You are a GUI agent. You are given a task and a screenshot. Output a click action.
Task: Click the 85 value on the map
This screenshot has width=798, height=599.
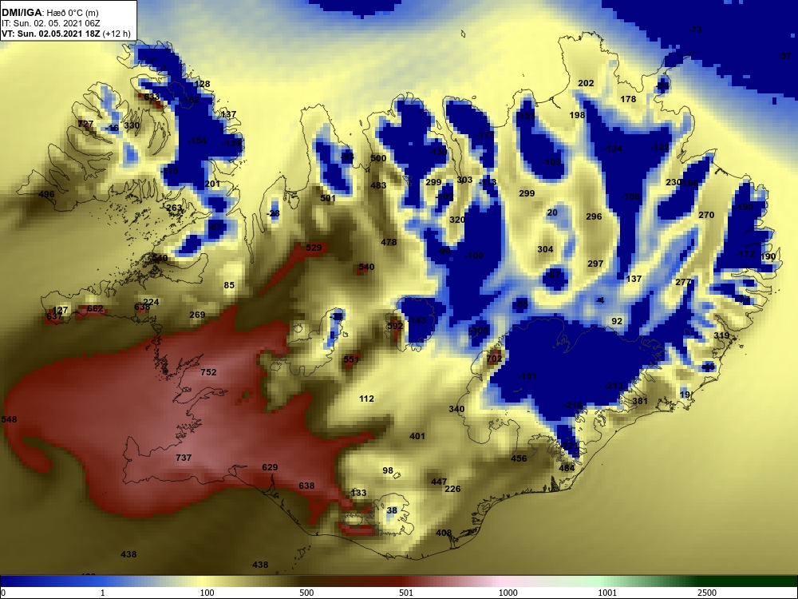click(x=229, y=285)
